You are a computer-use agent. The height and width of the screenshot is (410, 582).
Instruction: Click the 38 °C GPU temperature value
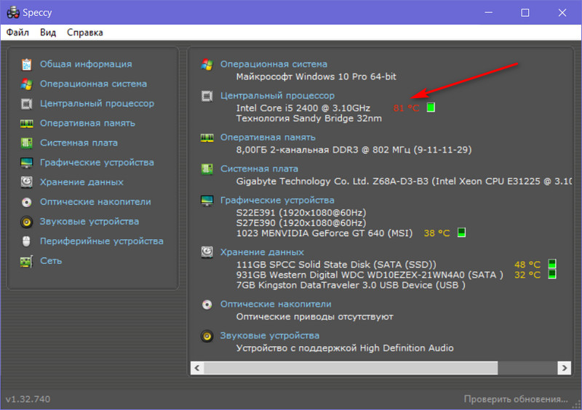(x=437, y=233)
